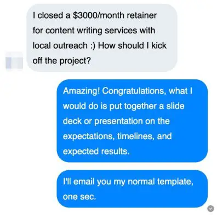Select the gray '$3000/month retainer' message bubble
This screenshot has width=217, height=219.
102,38
